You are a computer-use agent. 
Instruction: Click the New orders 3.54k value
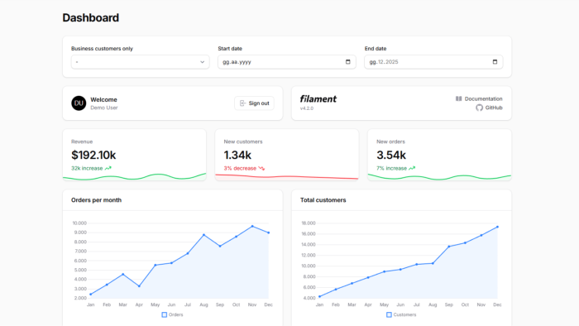pyautogui.click(x=391, y=155)
